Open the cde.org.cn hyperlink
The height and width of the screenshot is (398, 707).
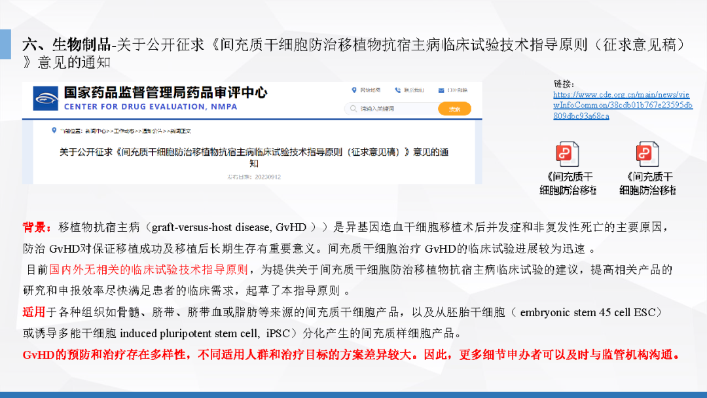(623, 105)
